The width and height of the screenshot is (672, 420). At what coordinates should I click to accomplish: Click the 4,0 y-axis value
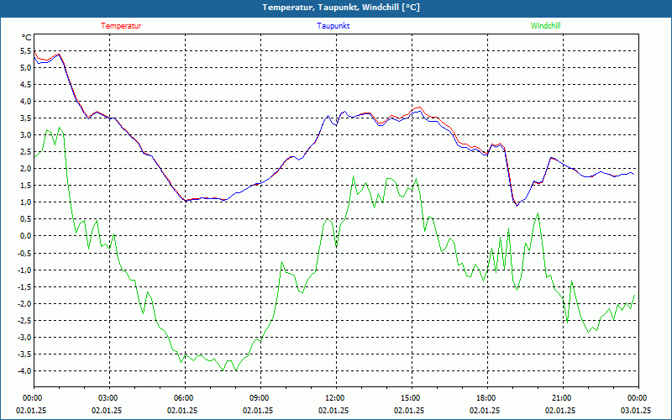tap(26, 102)
